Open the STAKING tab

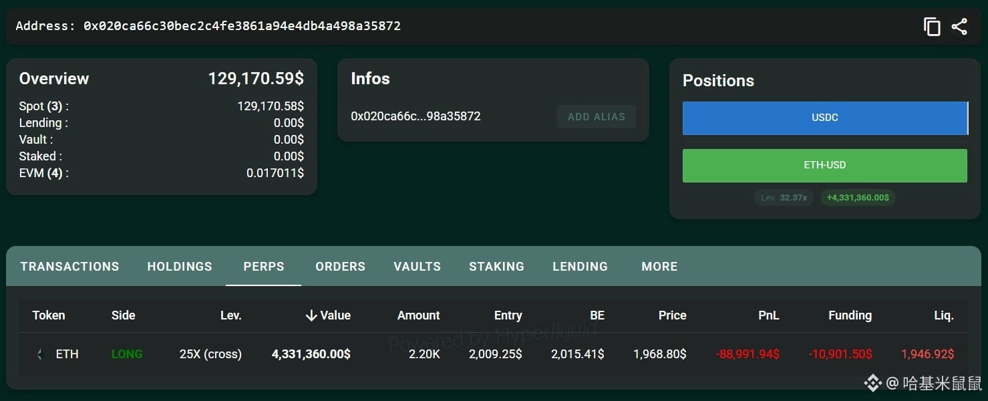point(496,267)
